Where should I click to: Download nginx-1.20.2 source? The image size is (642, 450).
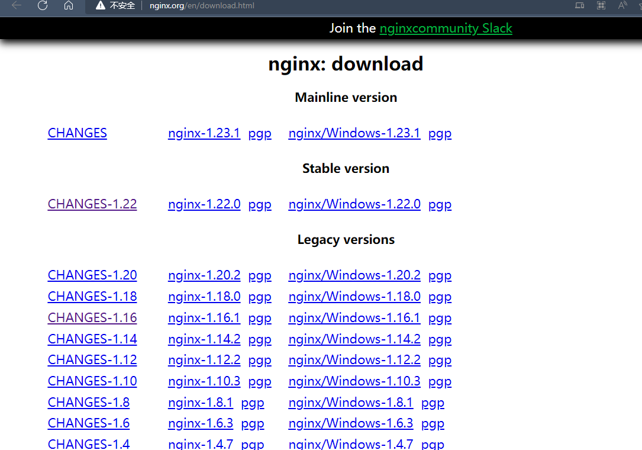tap(204, 275)
